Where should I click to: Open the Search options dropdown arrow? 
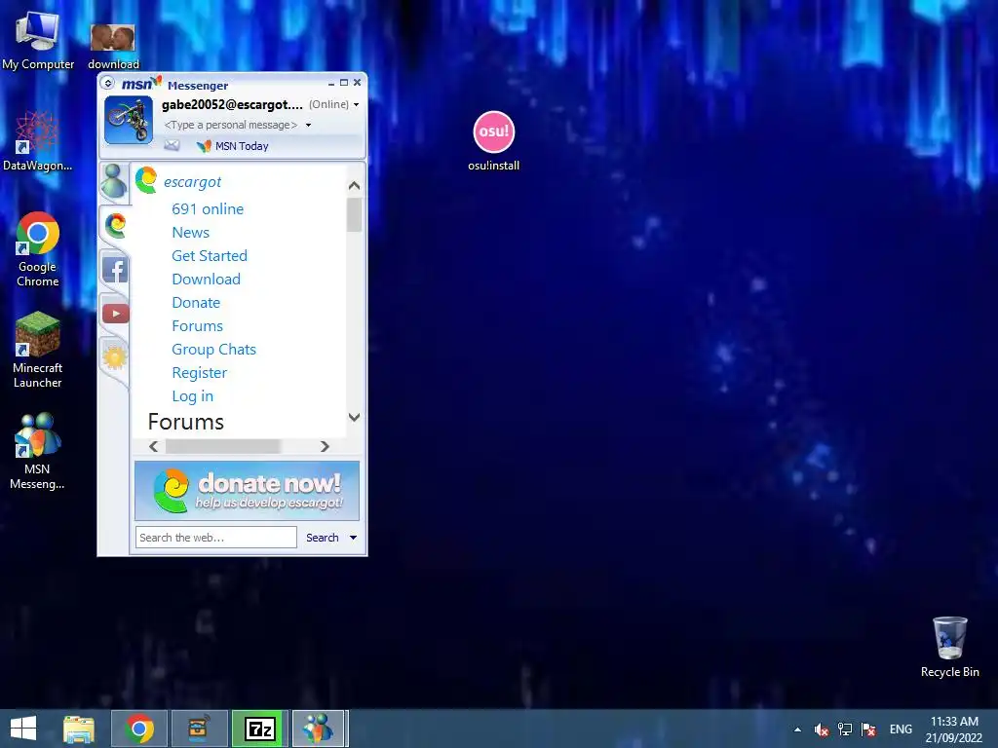tap(353, 538)
